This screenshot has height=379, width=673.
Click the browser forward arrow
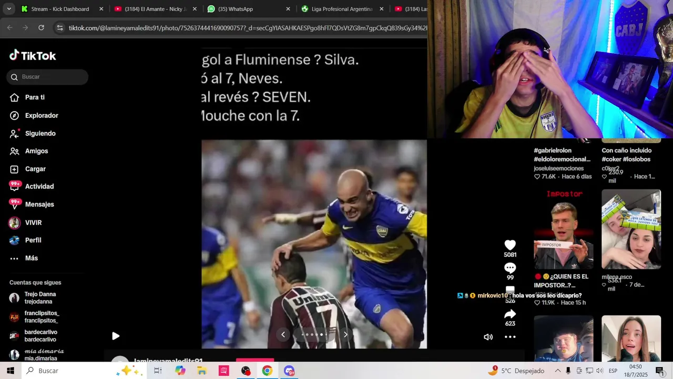pos(25,27)
